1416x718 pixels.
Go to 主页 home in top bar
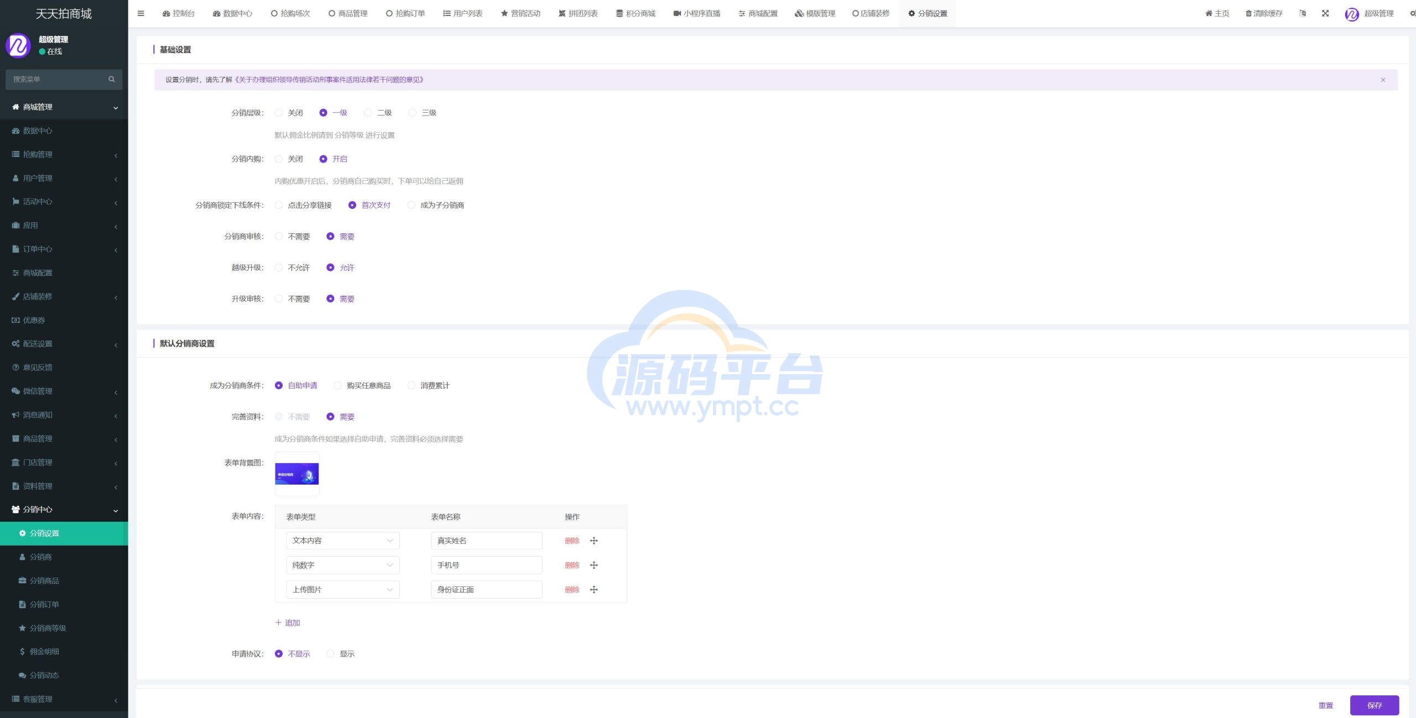(1217, 13)
